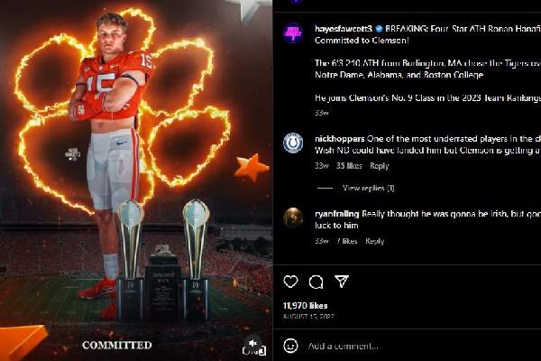Show who liked via 11,970 likes

pos(306,306)
